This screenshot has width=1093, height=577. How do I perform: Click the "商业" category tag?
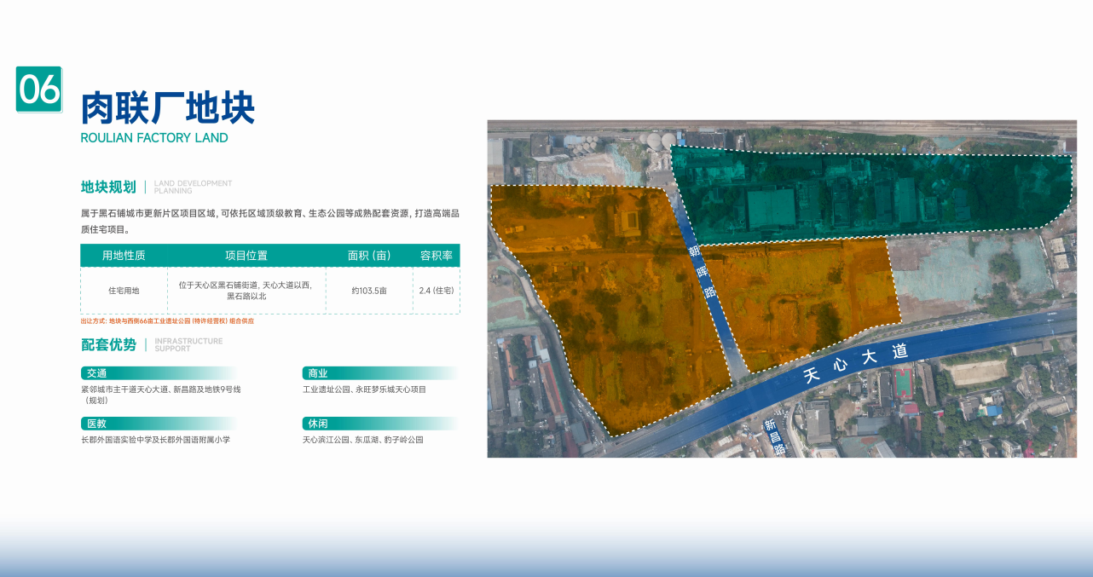click(317, 373)
